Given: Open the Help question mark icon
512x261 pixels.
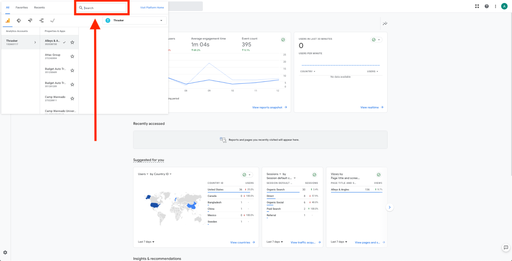Looking at the screenshot, I should pyautogui.click(x=486, y=6).
